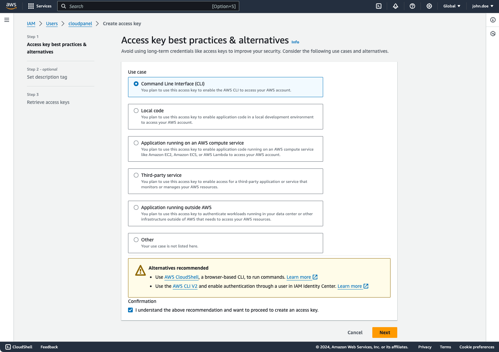Expand the Global region dropdown

pyautogui.click(x=451, y=6)
